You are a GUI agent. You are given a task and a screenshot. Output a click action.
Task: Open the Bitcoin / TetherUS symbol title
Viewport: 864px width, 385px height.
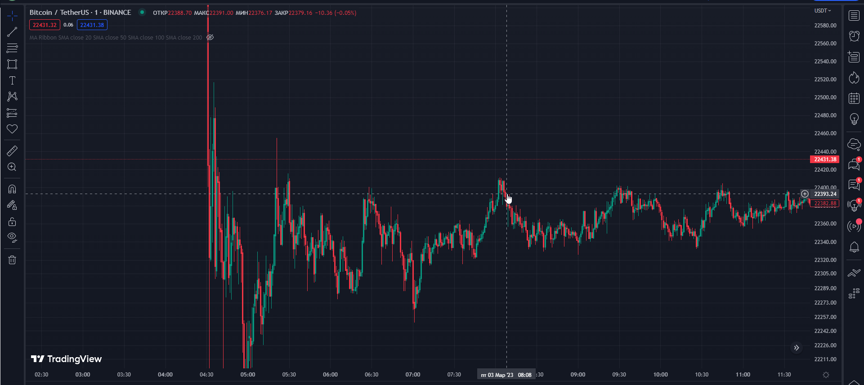tap(81, 13)
